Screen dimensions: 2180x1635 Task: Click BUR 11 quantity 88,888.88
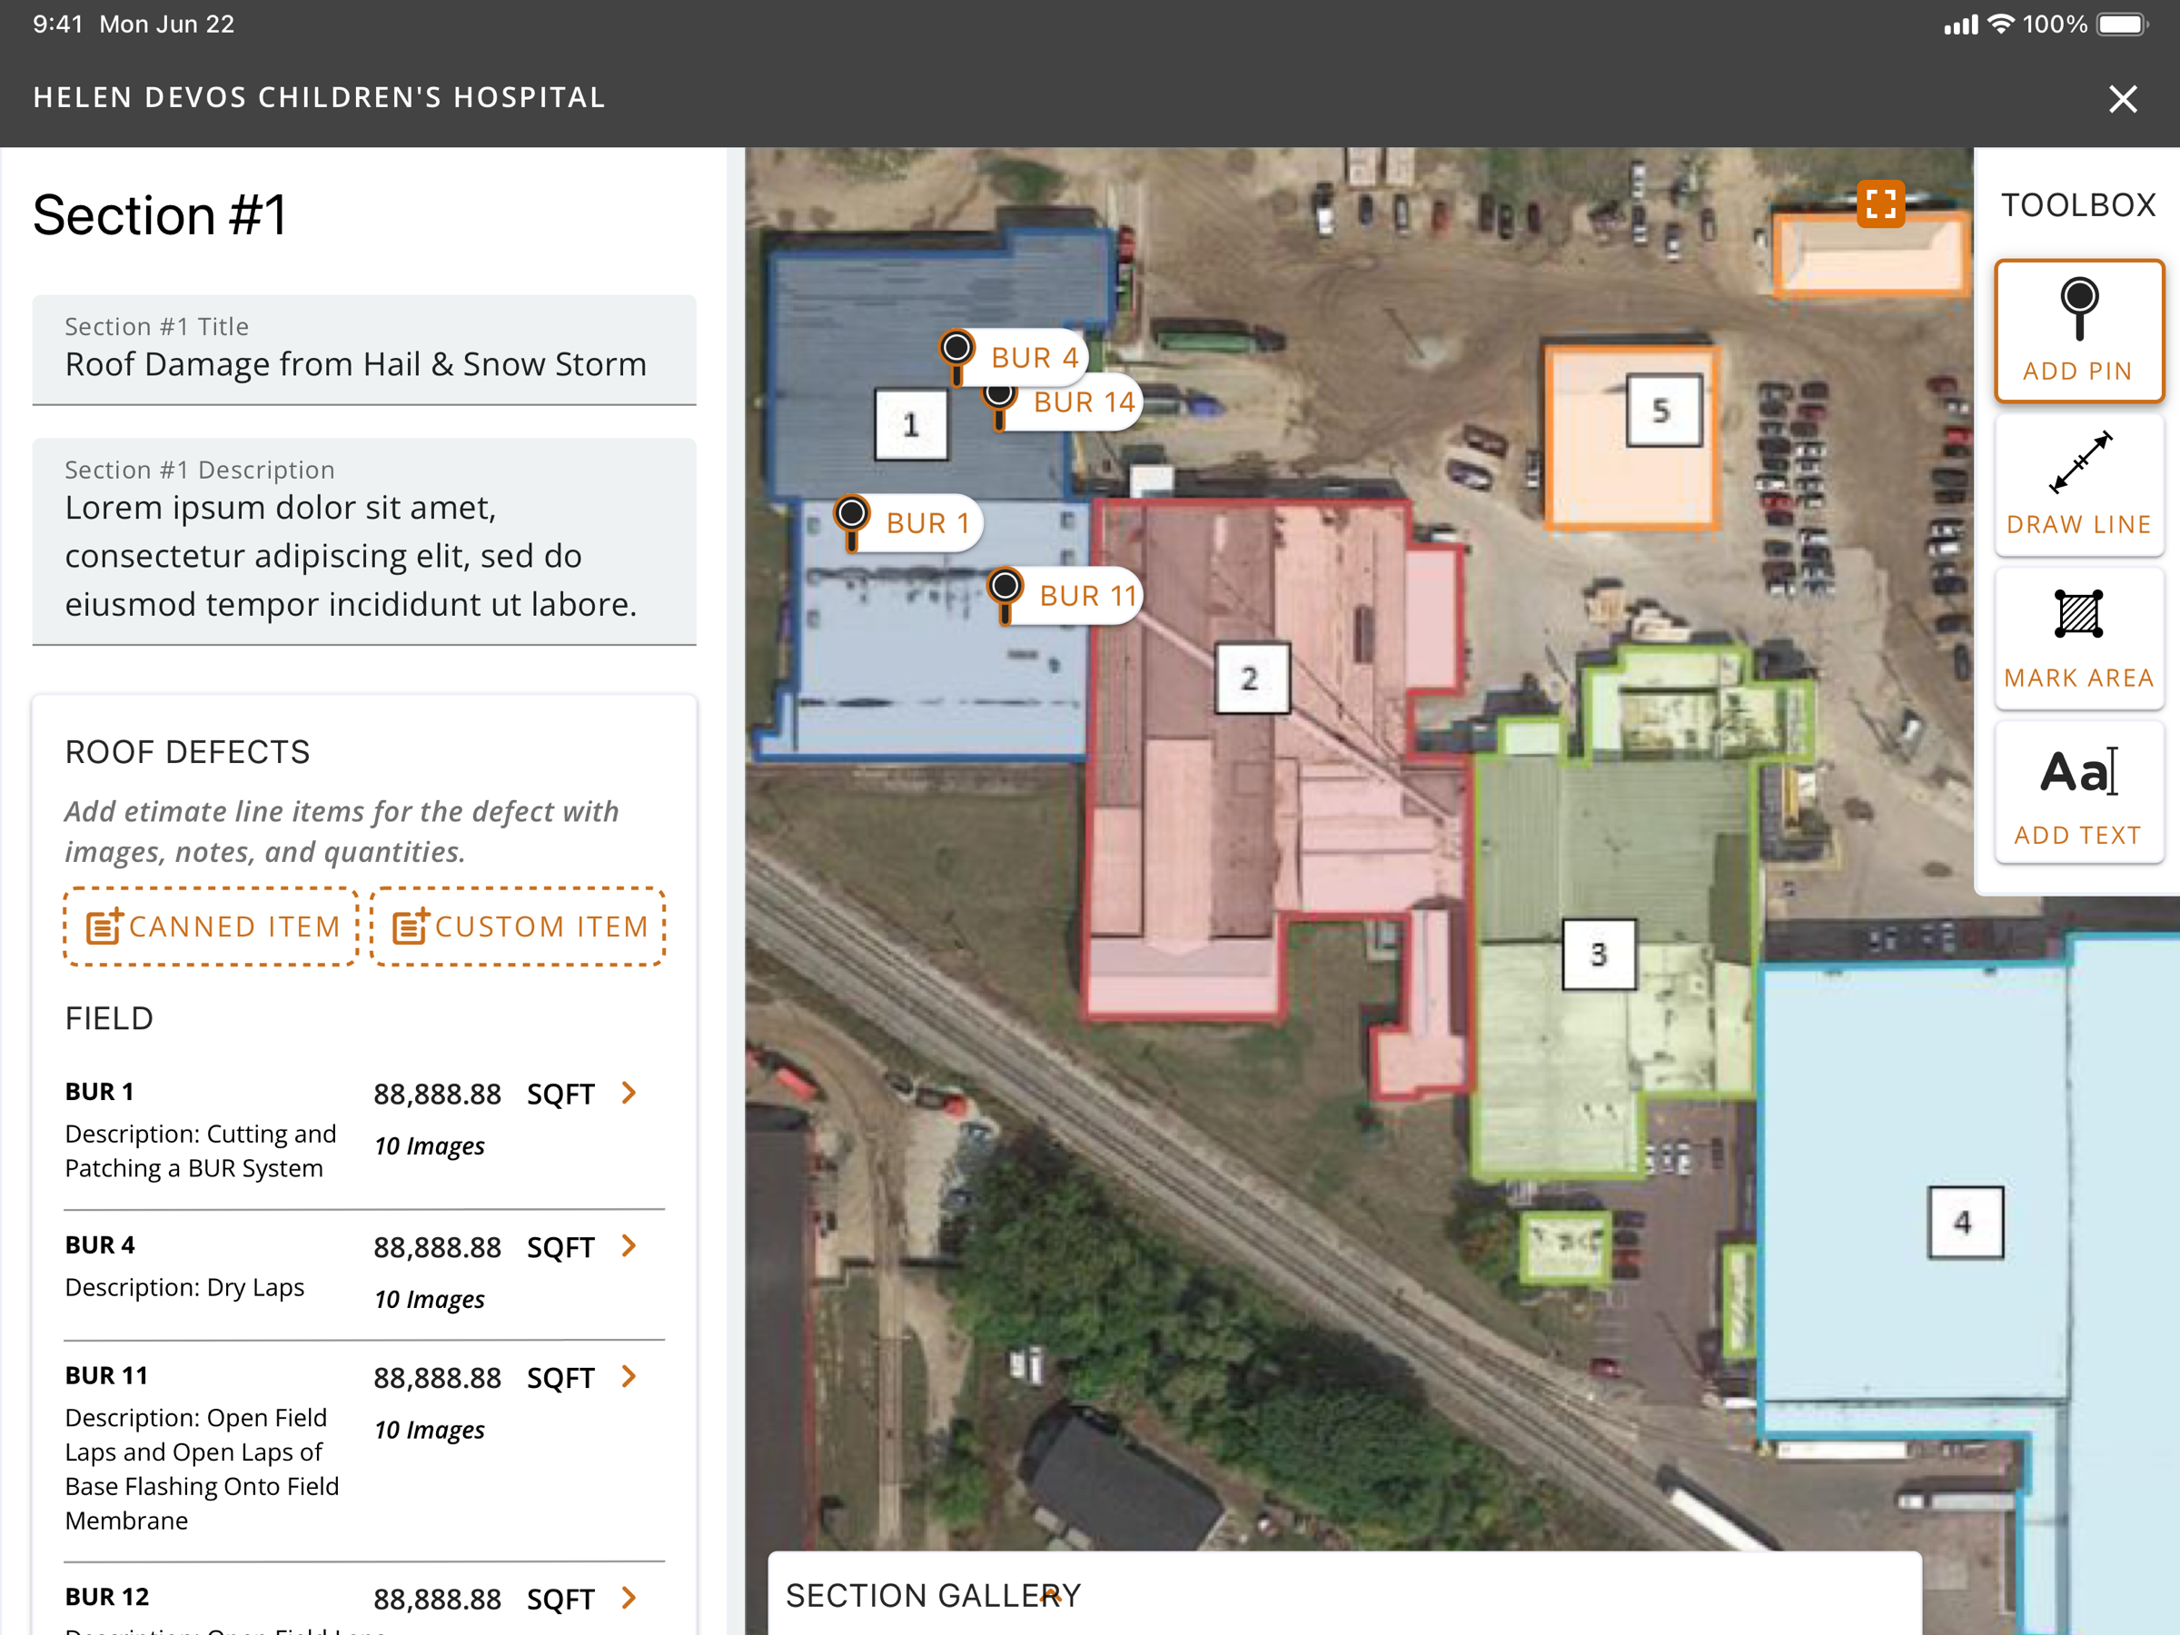click(x=438, y=1378)
